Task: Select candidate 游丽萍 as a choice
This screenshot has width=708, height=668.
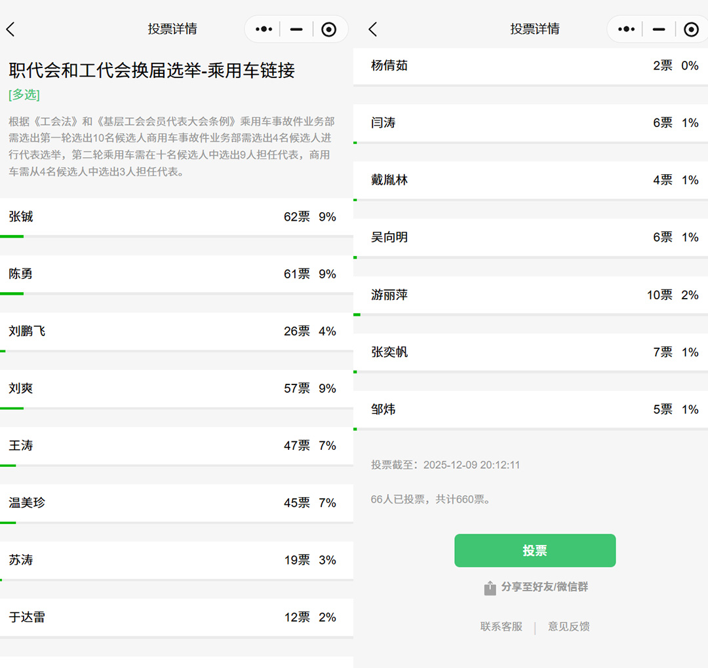Action: pyautogui.click(x=531, y=295)
